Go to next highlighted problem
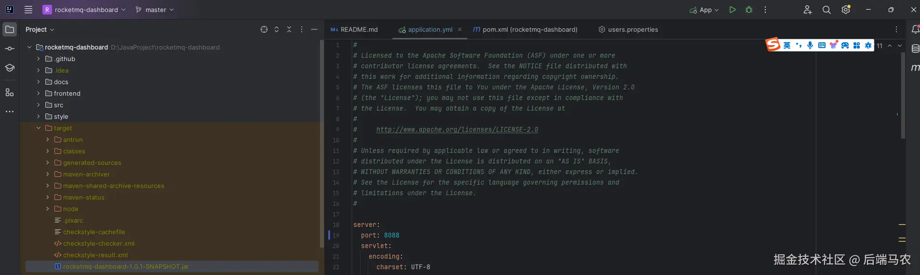Viewport: 920px width, 275px height. [x=900, y=46]
